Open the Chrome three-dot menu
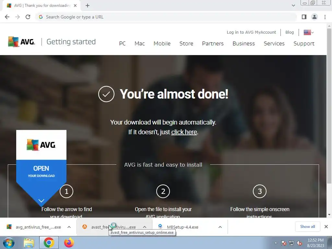 pyautogui.click(x=325, y=17)
